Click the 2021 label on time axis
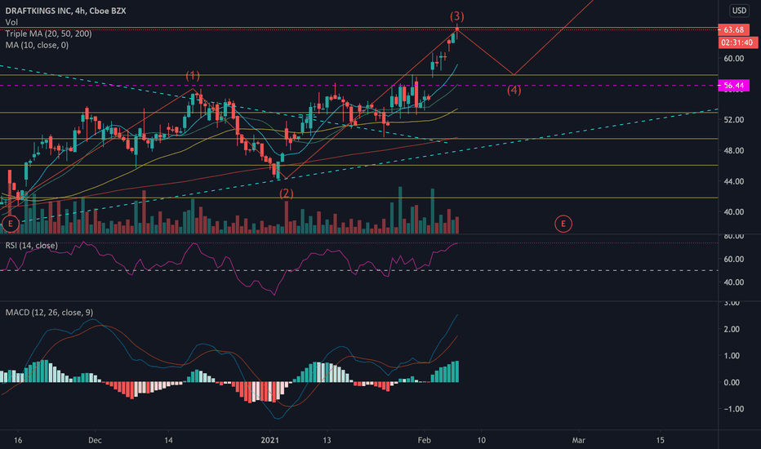This screenshot has width=761, height=449. coord(269,440)
